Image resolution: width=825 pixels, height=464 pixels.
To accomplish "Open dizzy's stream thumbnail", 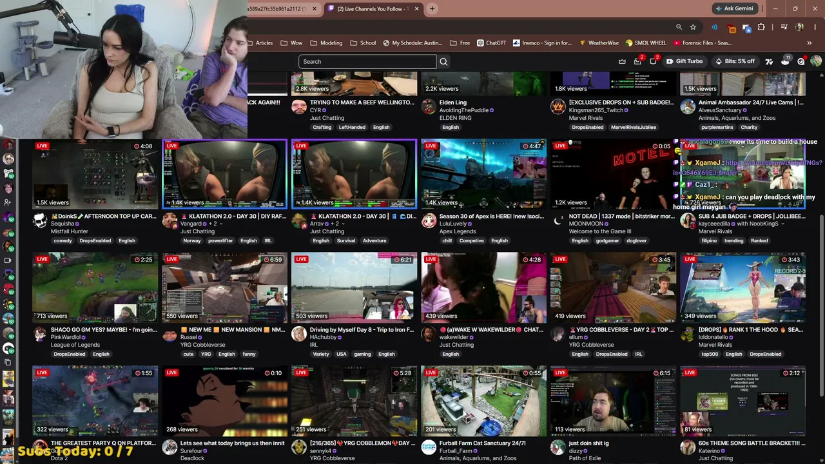I will pos(613,401).
